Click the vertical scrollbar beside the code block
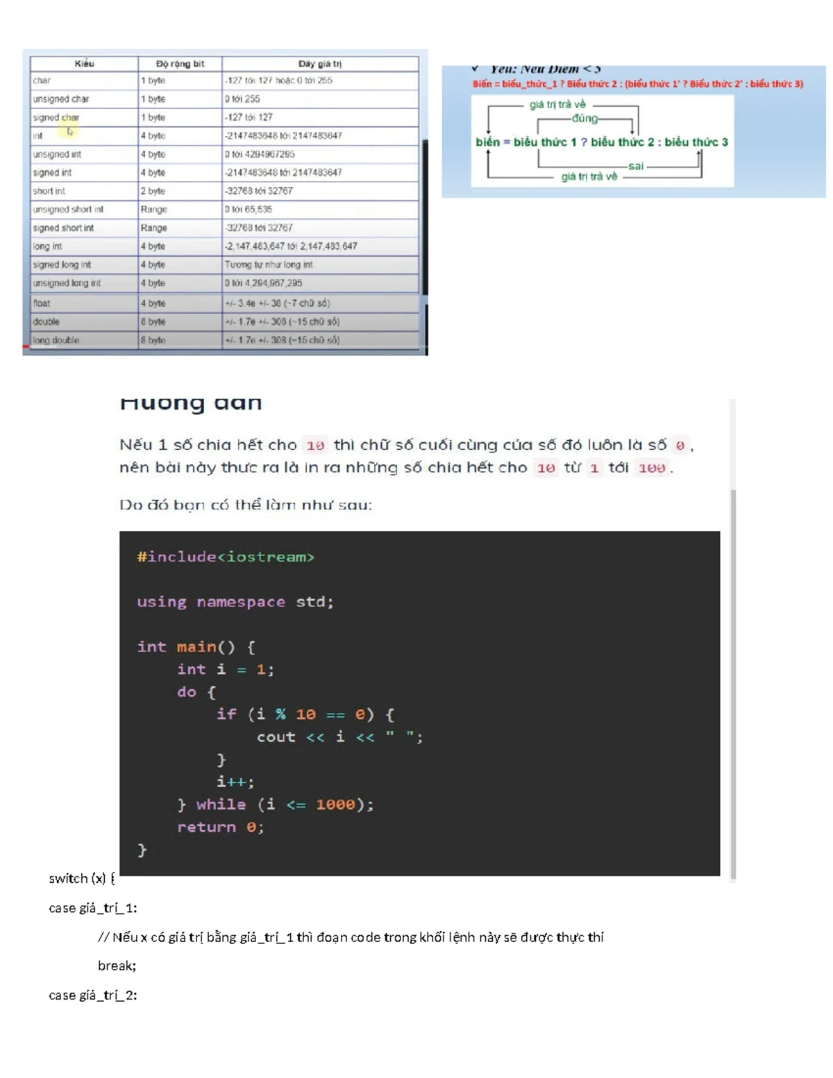Image resolution: width=833 pixels, height=1078 pixels. 733,640
